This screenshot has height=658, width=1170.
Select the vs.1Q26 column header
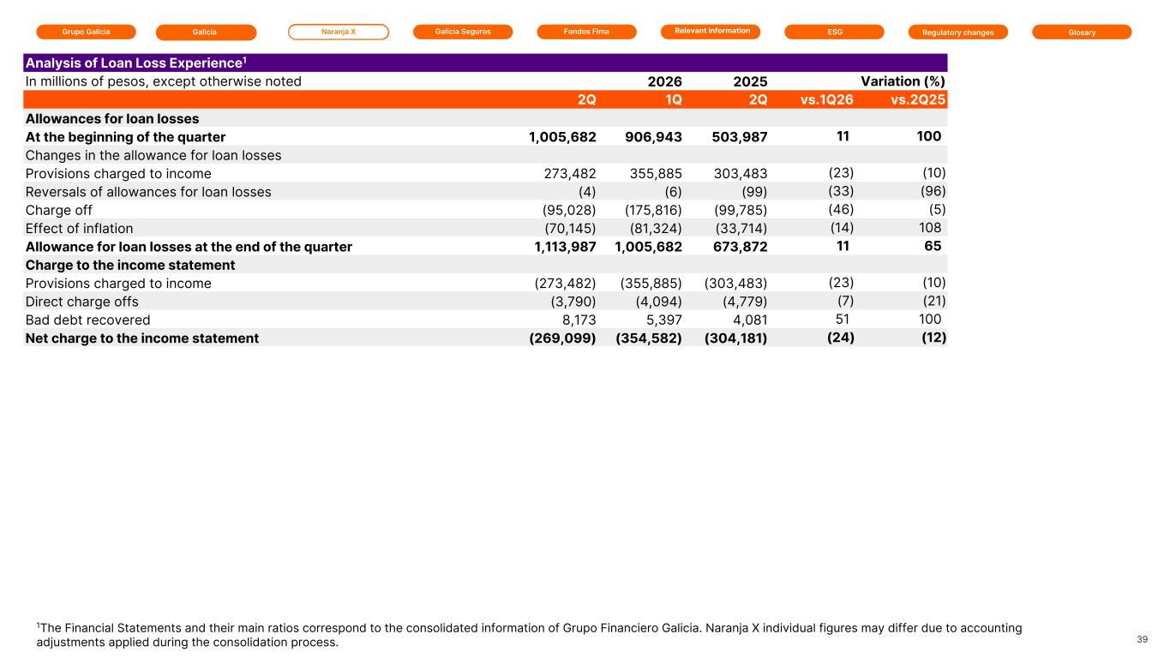(x=827, y=99)
